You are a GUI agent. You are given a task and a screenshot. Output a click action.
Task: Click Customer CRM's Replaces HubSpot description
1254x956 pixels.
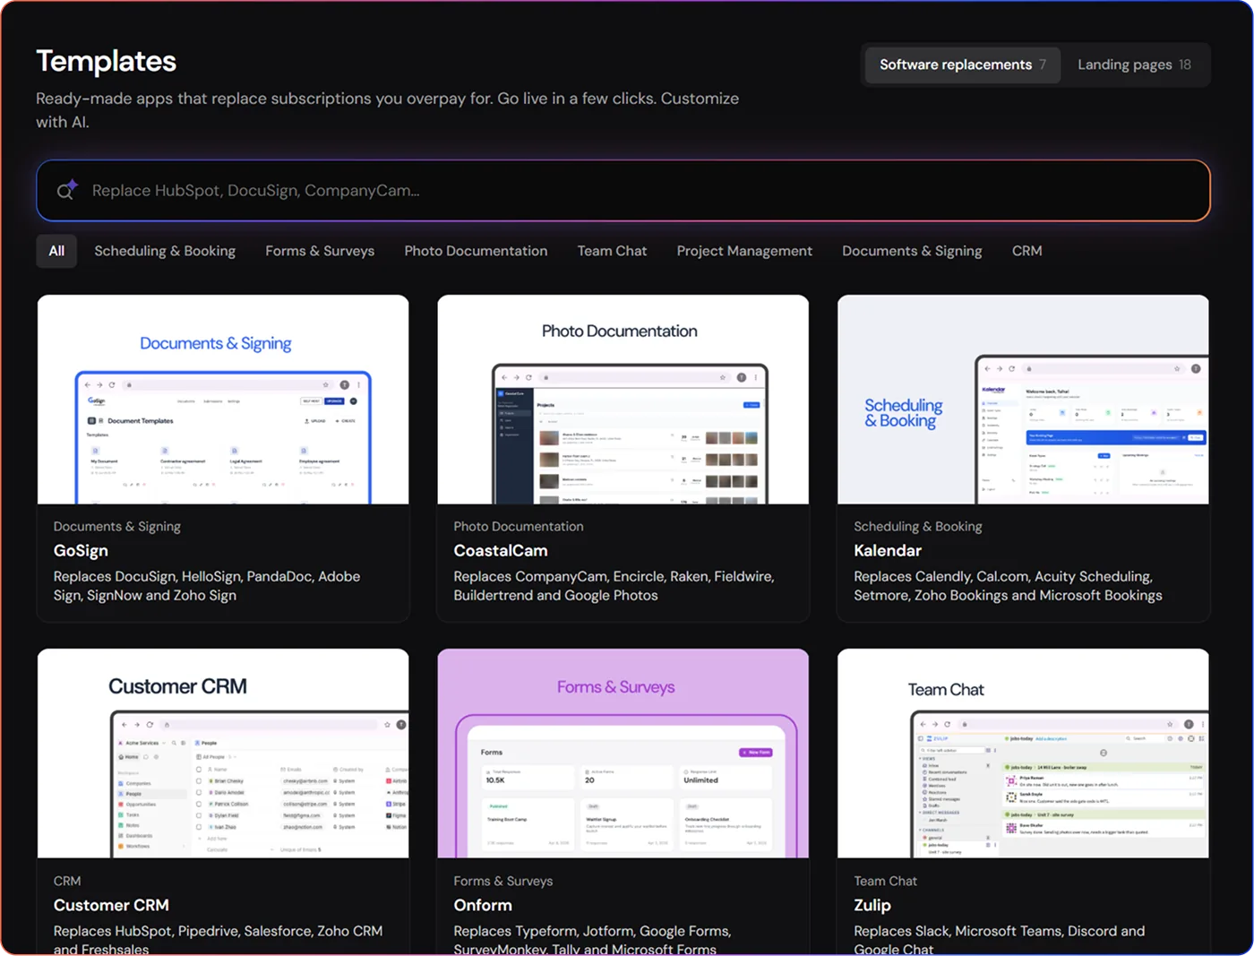click(218, 939)
